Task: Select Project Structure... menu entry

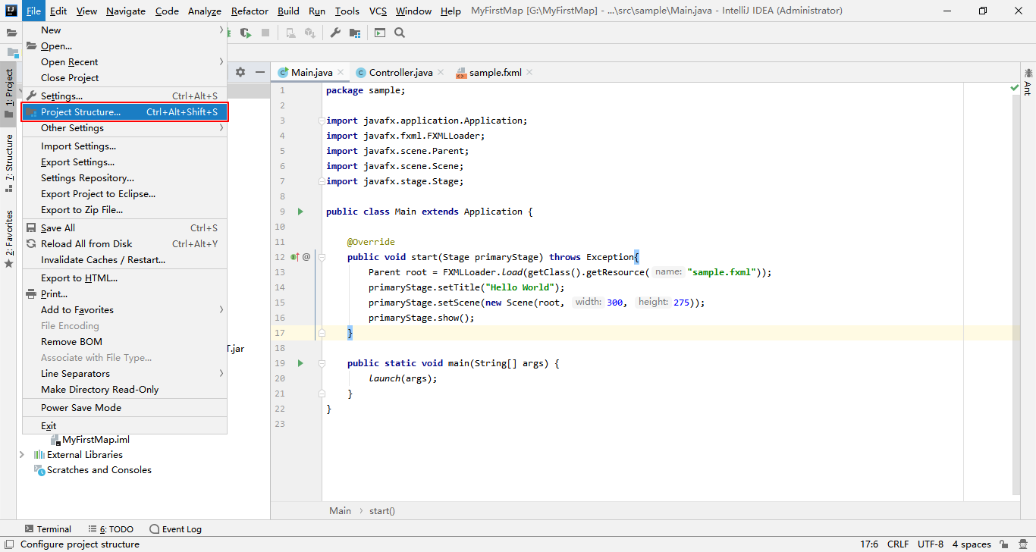Action: tap(124, 111)
